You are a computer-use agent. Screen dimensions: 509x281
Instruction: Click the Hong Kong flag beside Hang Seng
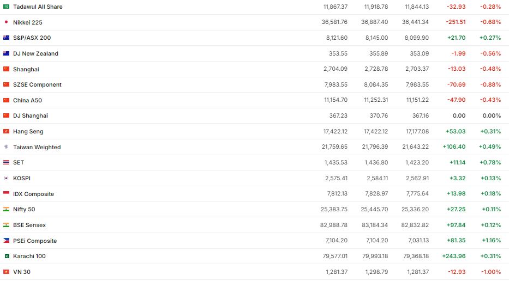[x=7, y=131]
